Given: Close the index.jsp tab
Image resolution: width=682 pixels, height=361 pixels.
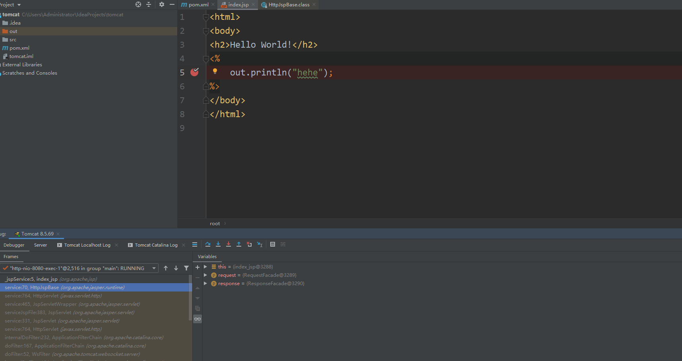Looking at the screenshot, I should pos(253,5).
